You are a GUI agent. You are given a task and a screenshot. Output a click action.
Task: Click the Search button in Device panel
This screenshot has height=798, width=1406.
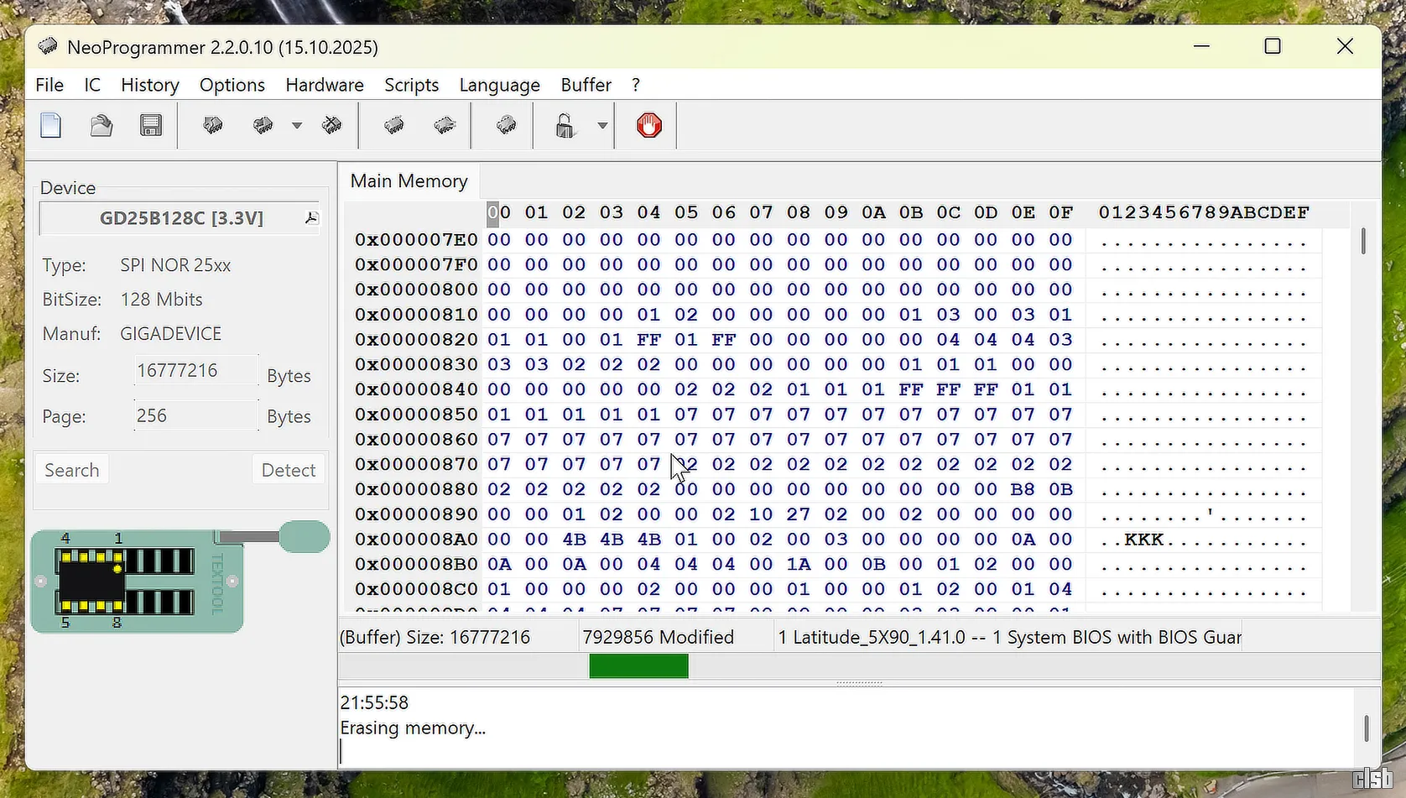point(72,470)
